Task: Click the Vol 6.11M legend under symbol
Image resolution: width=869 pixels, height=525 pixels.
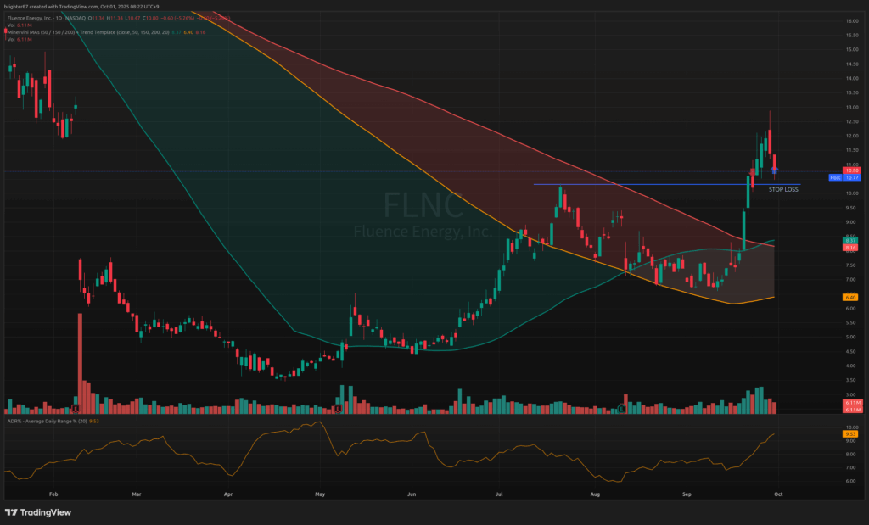Action: (x=20, y=25)
